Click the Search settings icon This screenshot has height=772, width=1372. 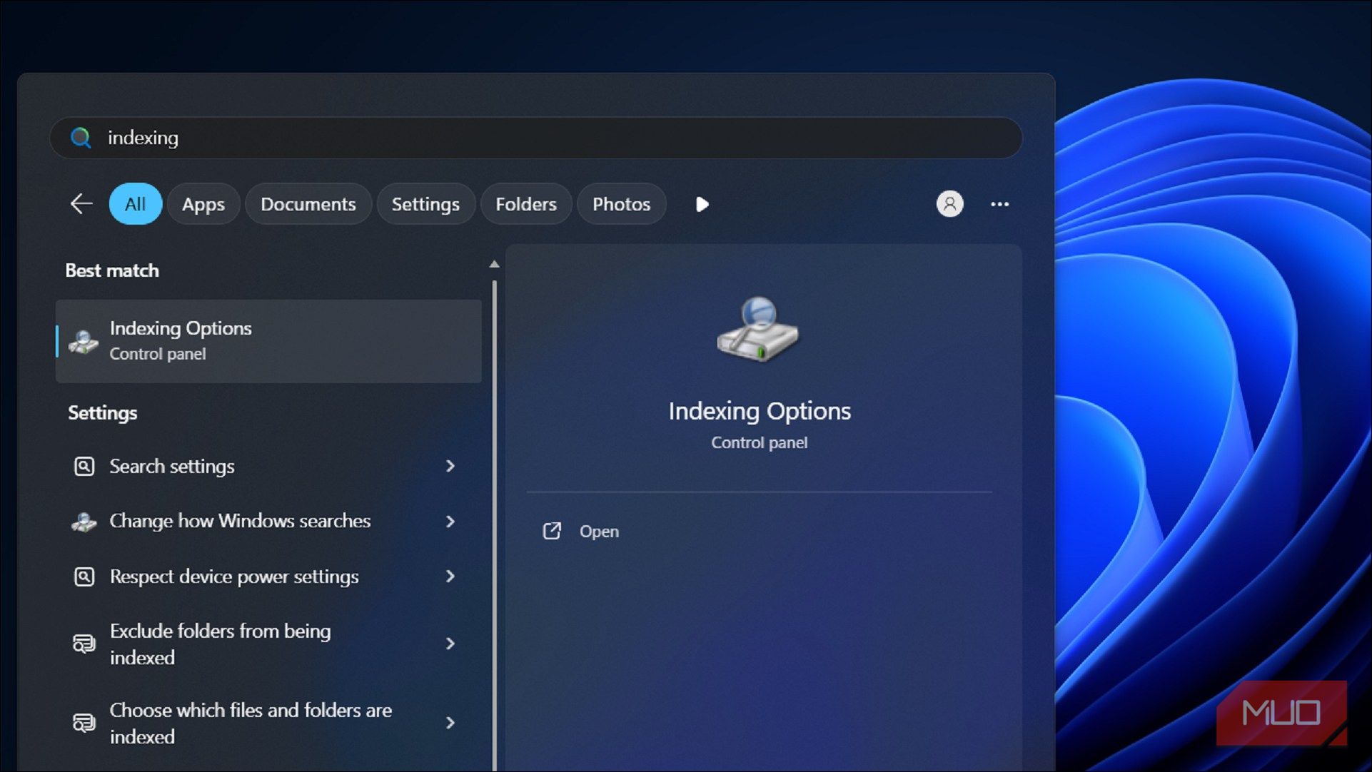84,467
